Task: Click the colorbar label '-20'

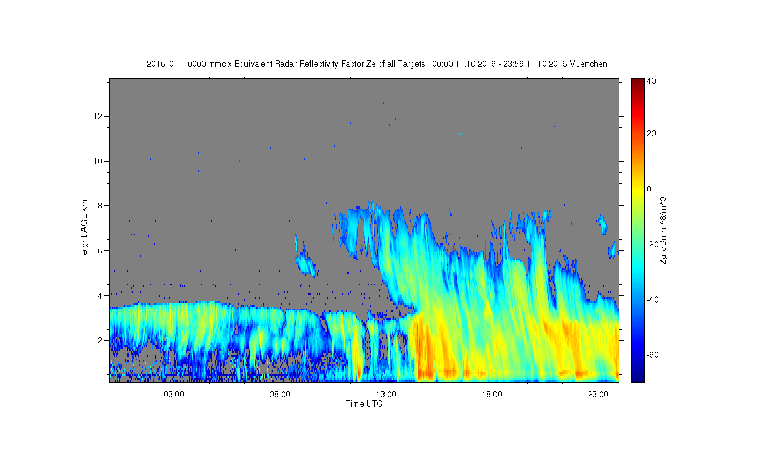Action: [652, 244]
